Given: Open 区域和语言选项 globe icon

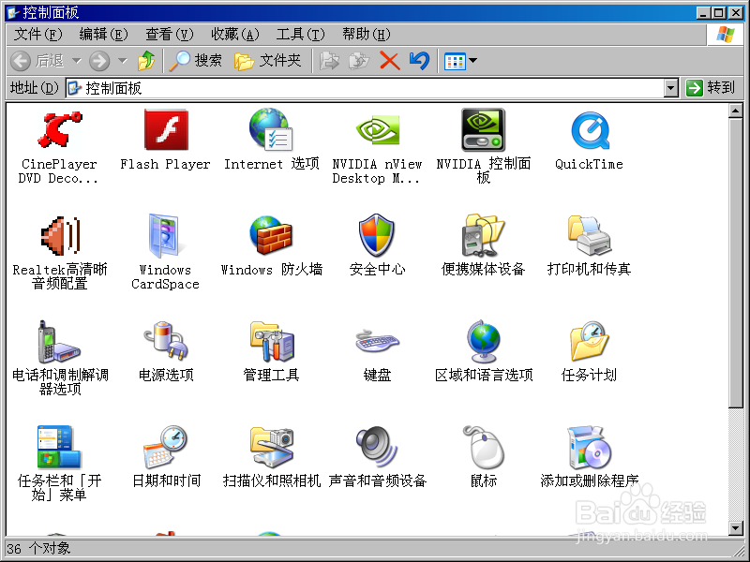Looking at the screenshot, I should [483, 341].
